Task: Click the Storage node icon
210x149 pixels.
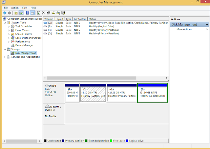Action: click(9, 49)
